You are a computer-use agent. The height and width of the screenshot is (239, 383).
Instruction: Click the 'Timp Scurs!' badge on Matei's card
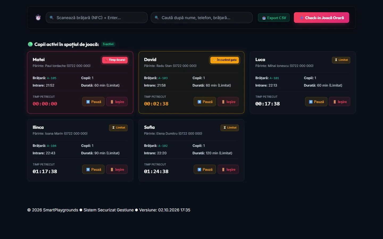[x=115, y=60]
